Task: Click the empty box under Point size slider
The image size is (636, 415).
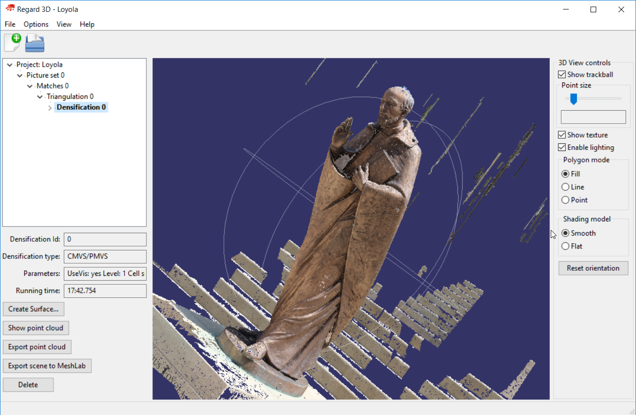Action: [593, 117]
